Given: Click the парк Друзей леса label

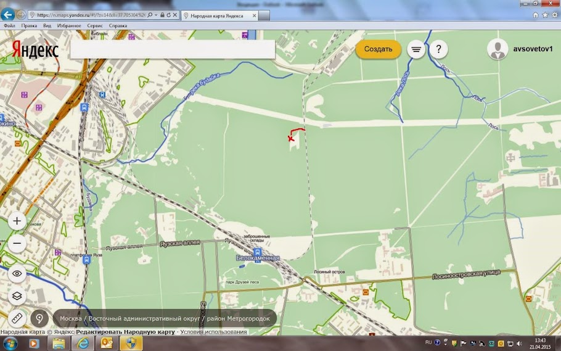Looking at the screenshot, I should [242, 282].
